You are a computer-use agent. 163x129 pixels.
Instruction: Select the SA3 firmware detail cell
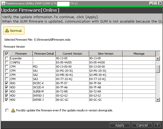(x=44, y=79)
